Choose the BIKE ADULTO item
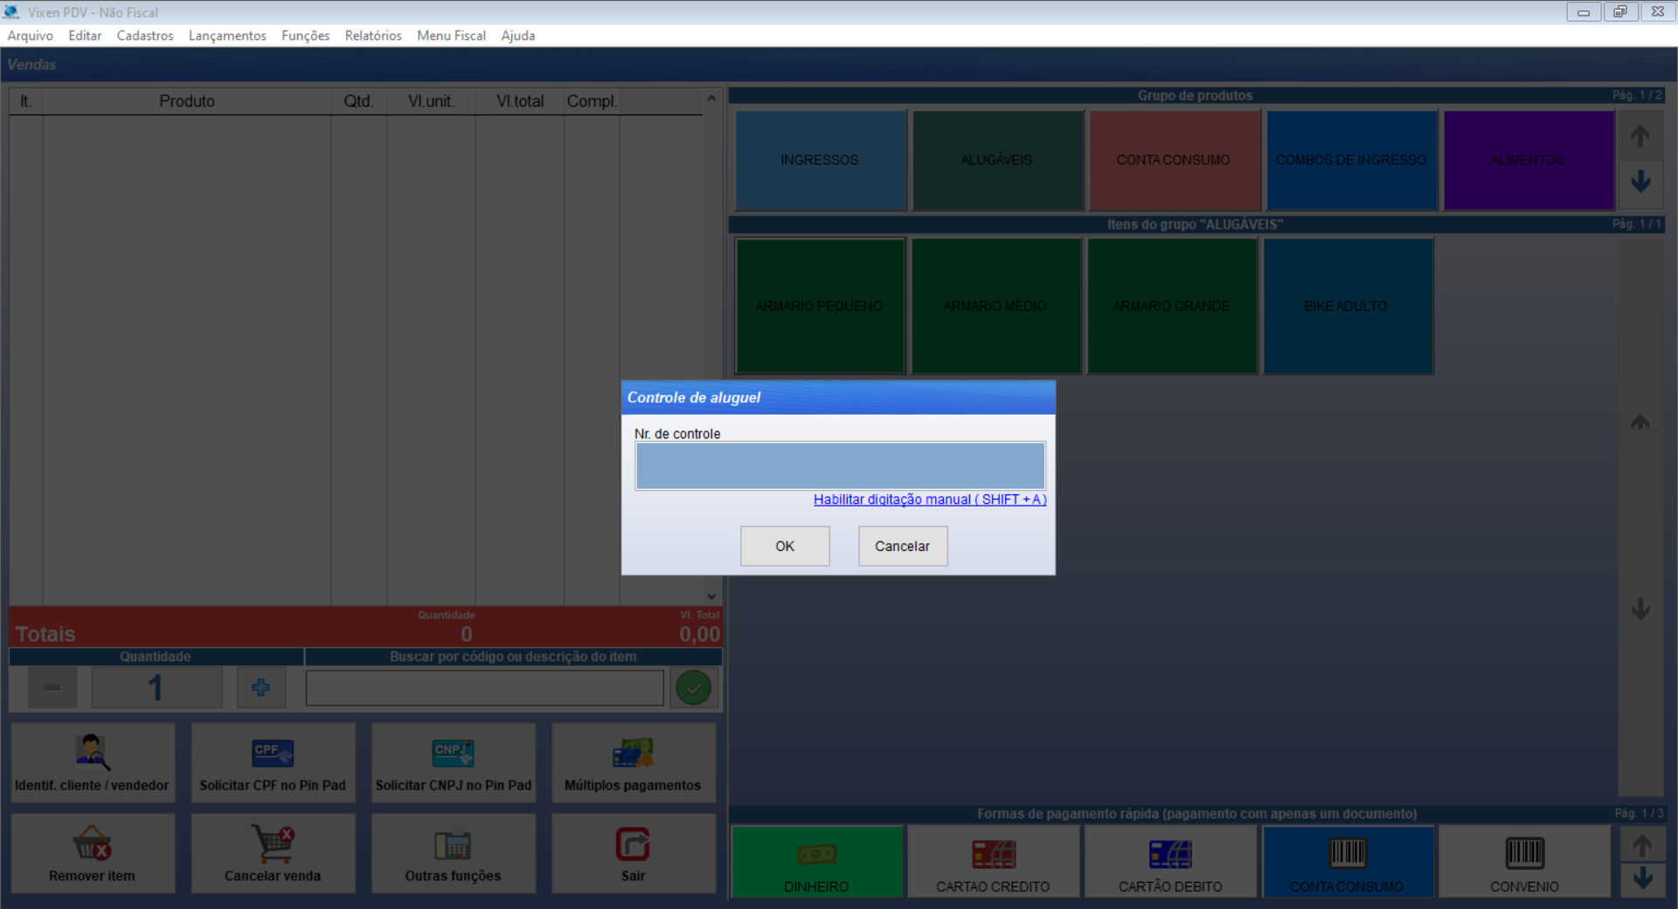1678x909 pixels. pyautogui.click(x=1348, y=306)
